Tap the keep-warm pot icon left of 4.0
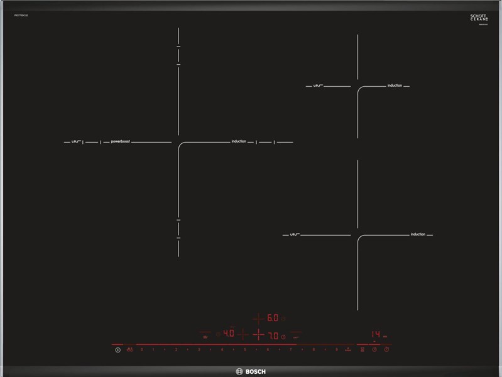 point(205,335)
